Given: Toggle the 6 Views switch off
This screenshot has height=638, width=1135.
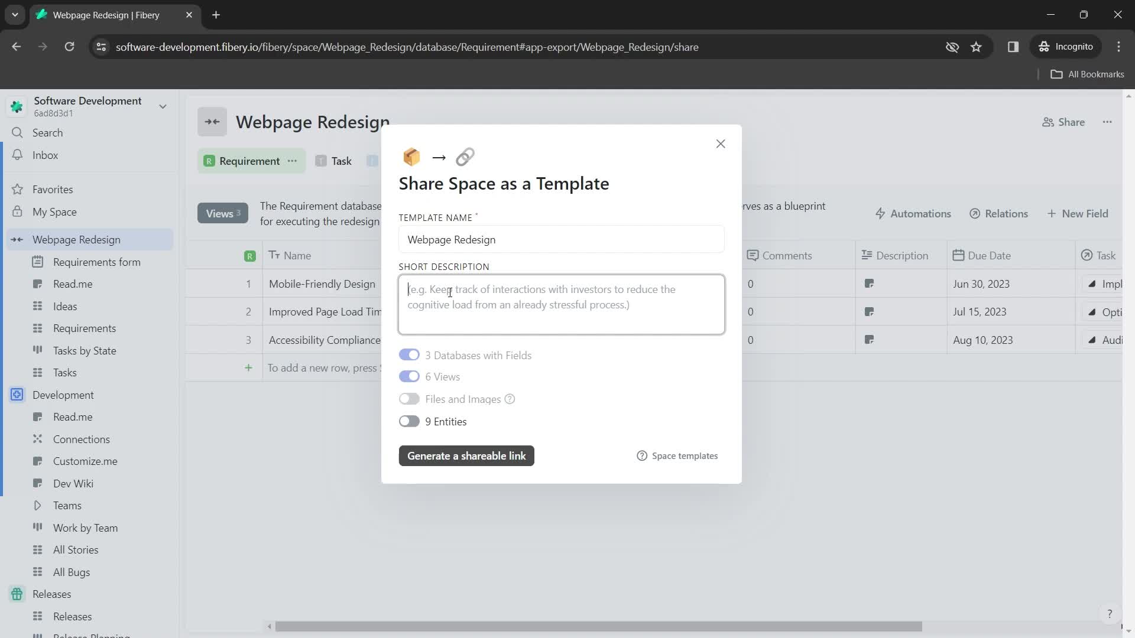Looking at the screenshot, I should [408, 377].
